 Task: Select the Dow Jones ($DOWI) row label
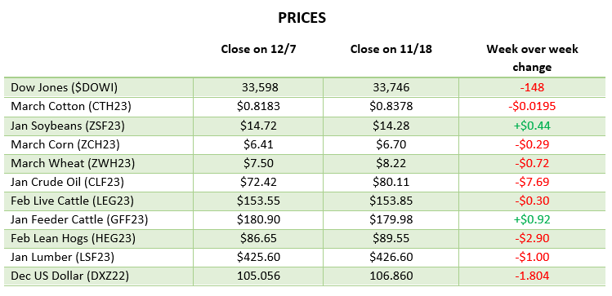[64, 87]
